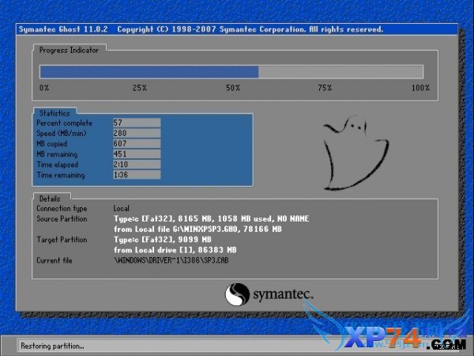Click the Restoring partition status bar text
Screen dimensions: 474x356
[52, 346]
